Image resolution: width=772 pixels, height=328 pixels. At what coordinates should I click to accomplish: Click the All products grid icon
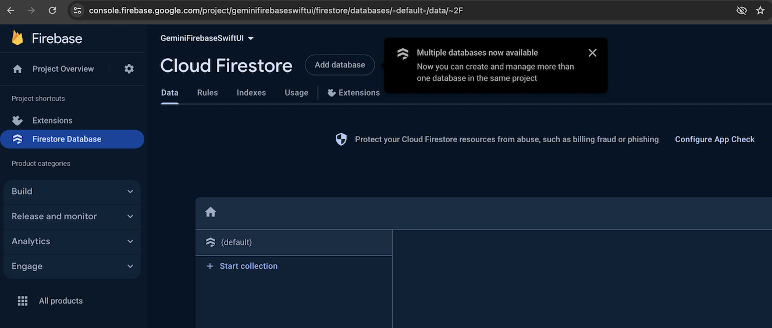pyautogui.click(x=23, y=301)
